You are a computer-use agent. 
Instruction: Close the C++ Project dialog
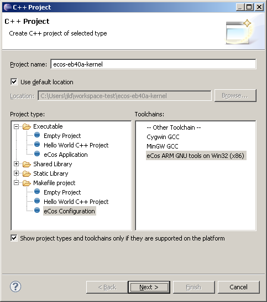[x=259, y=7]
